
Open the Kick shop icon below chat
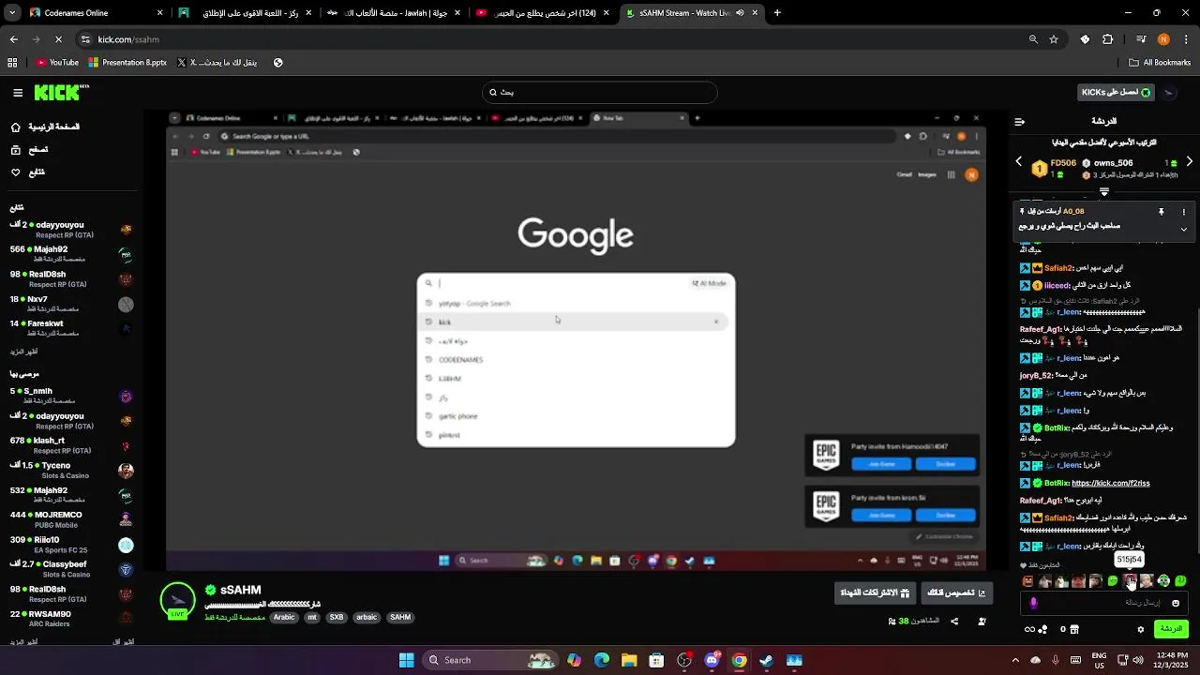point(1074,629)
